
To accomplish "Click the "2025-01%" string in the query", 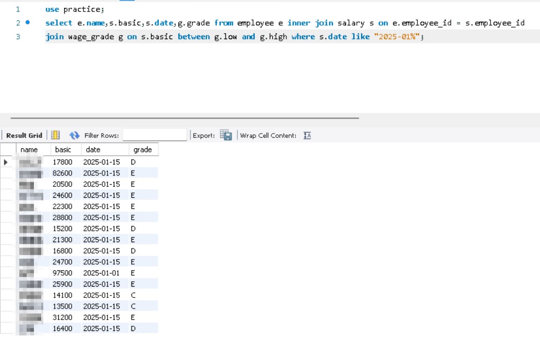I will click(x=395, y=37).
